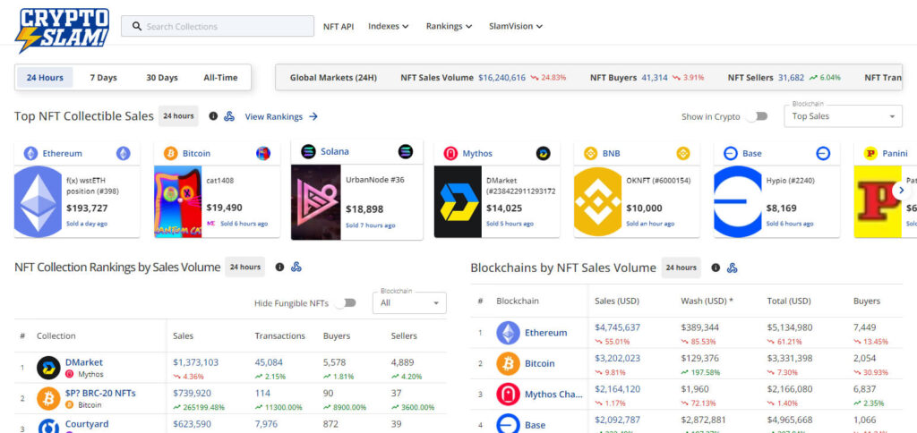Open the NFT API page
The image size is (917, 433).
click(x=339, y=26)
